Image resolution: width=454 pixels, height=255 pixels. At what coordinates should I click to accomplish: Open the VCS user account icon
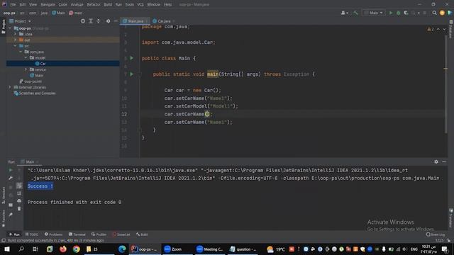344,13
